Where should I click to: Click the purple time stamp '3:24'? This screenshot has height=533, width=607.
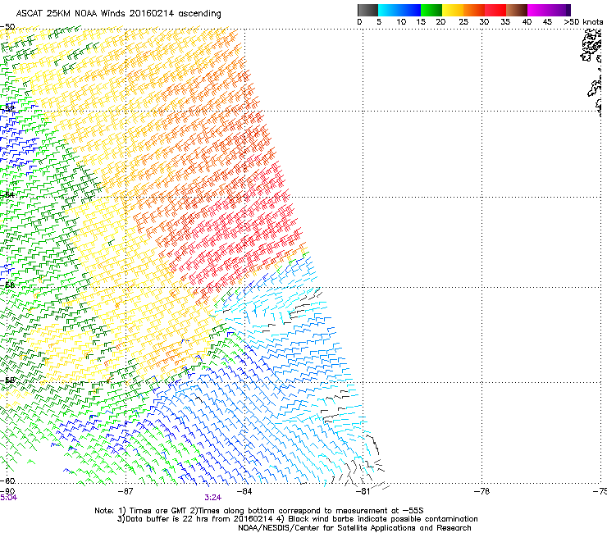click(x=213, y=498)
